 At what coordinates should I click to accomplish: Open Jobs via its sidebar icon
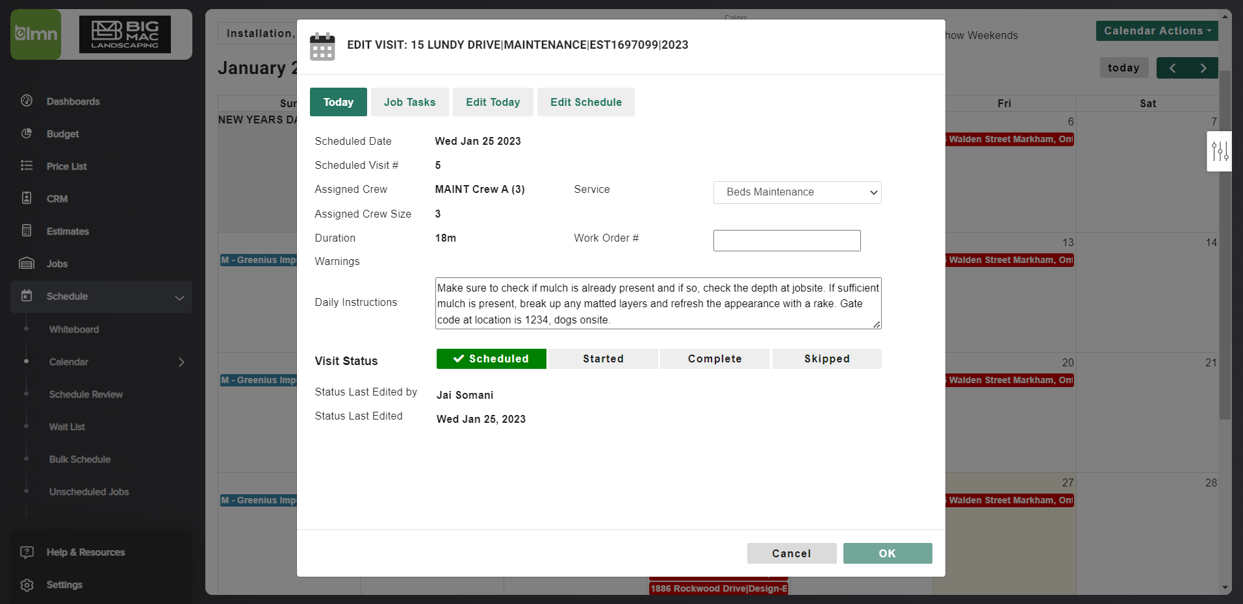[x=27, y=263]
